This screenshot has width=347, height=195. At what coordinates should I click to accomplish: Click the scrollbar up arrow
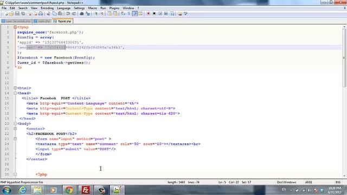[x=344, y=27]
